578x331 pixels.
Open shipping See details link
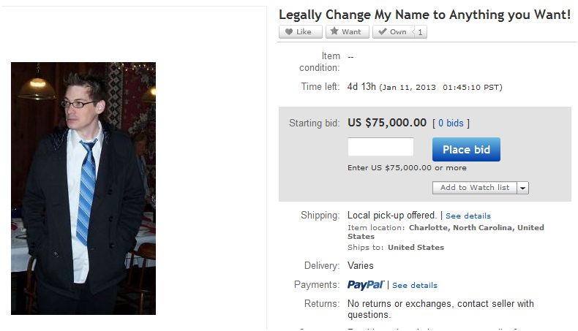(468, 216)
